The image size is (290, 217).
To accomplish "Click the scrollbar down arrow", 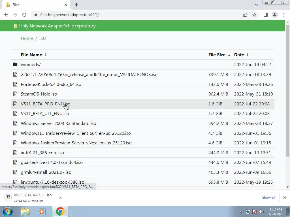I will [287, 187].
